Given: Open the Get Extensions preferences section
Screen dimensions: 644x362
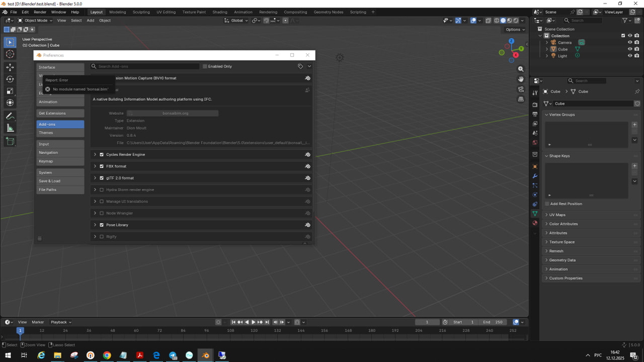Looking at the screenshot, I should pyautogui.click(x=60, y=113).
